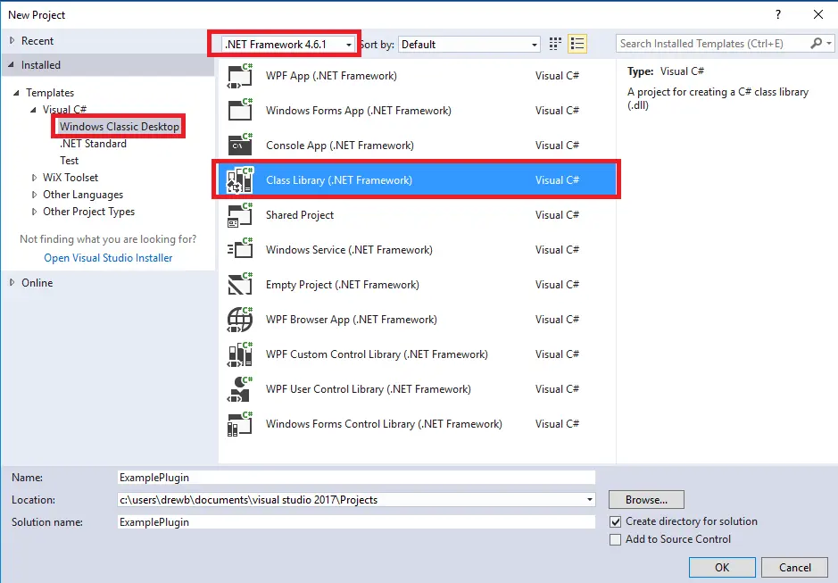
Task: Select Class Library (.NET Framework) text
Action: tap(339, 180)
